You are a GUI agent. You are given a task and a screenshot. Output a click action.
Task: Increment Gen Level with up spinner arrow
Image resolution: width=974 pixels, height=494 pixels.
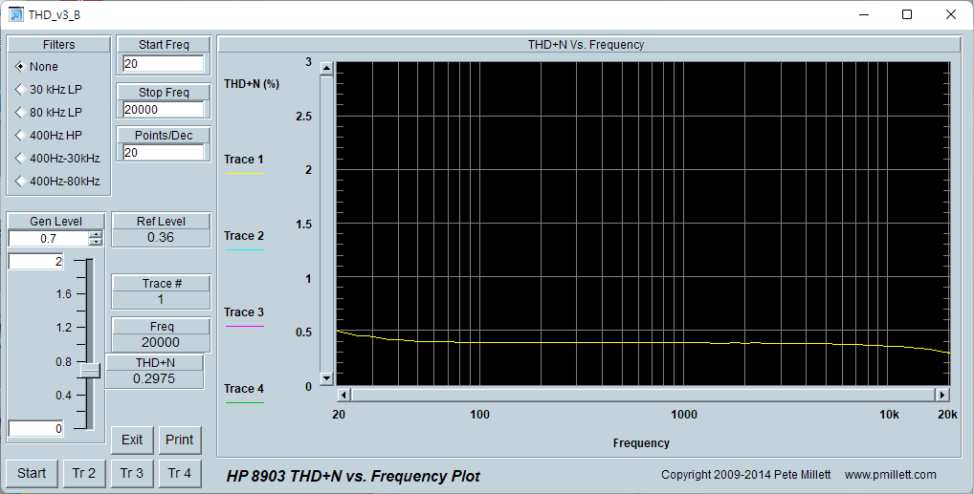[x=95, y=235]
